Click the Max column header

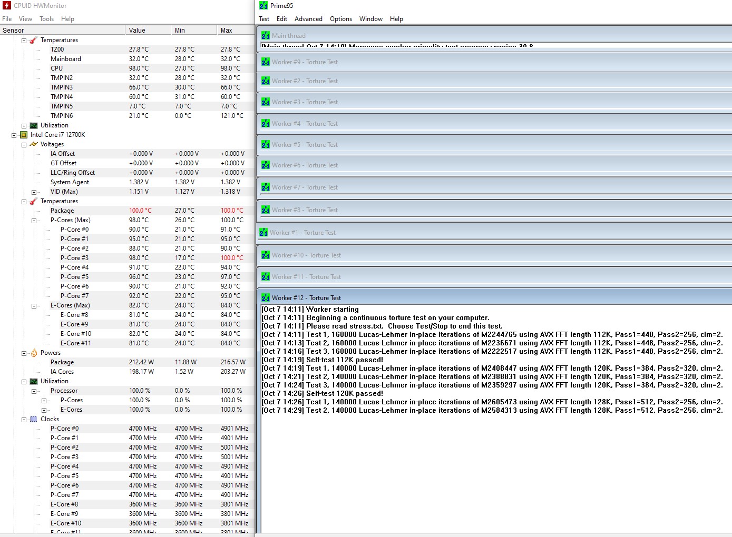(236, 31)
